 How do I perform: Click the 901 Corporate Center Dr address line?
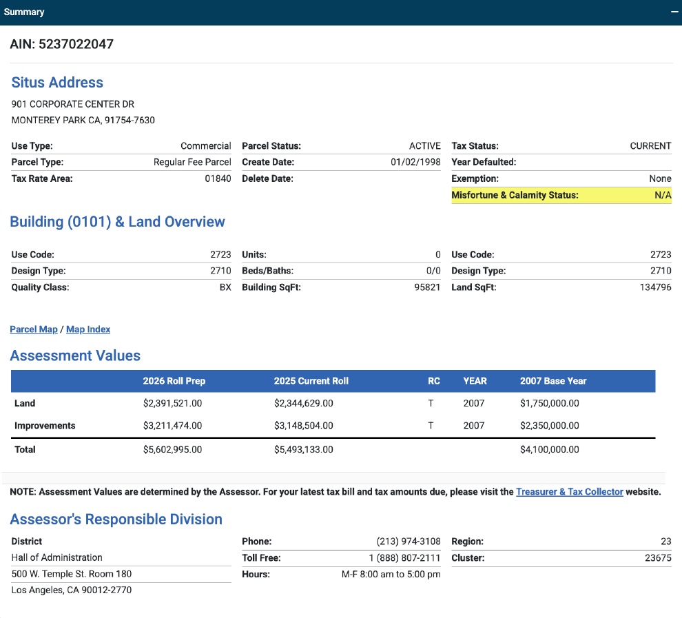(72, 104)
